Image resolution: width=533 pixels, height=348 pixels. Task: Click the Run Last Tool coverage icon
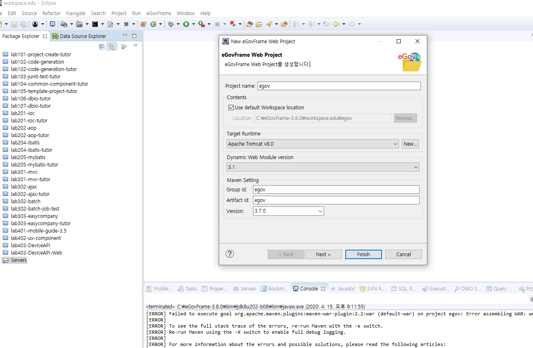click(x=202, y=24)
